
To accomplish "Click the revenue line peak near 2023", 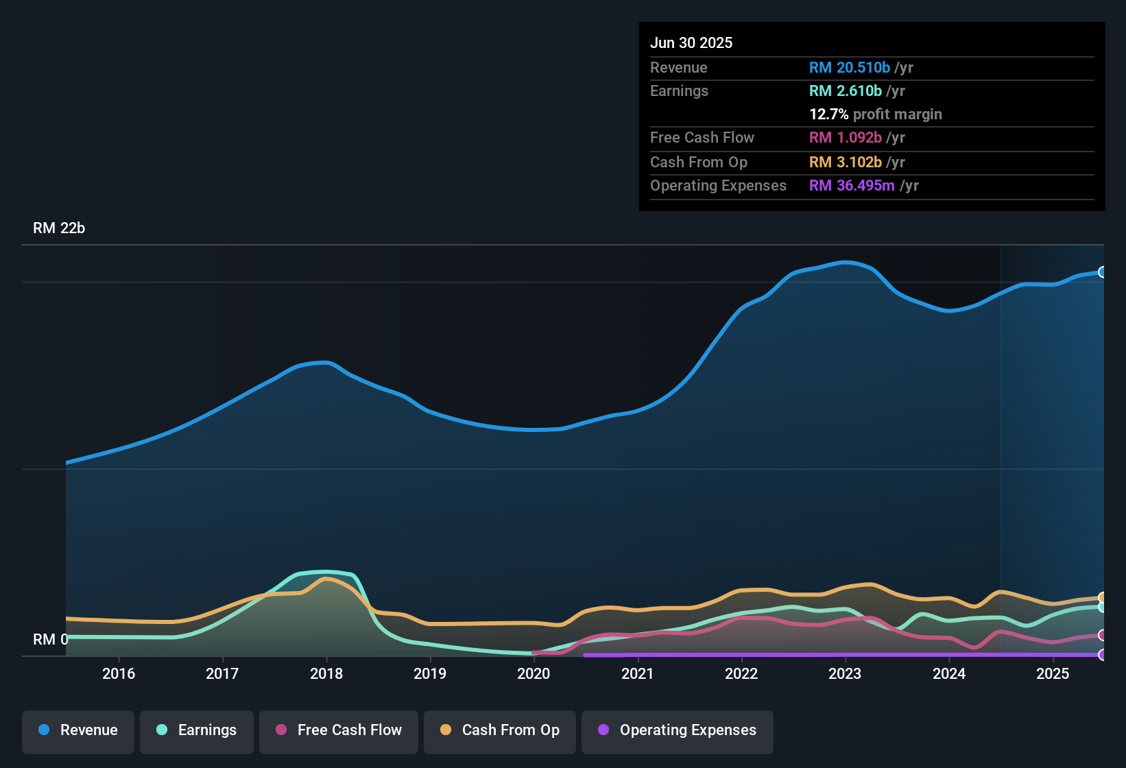I will click(x=847, y=263).
